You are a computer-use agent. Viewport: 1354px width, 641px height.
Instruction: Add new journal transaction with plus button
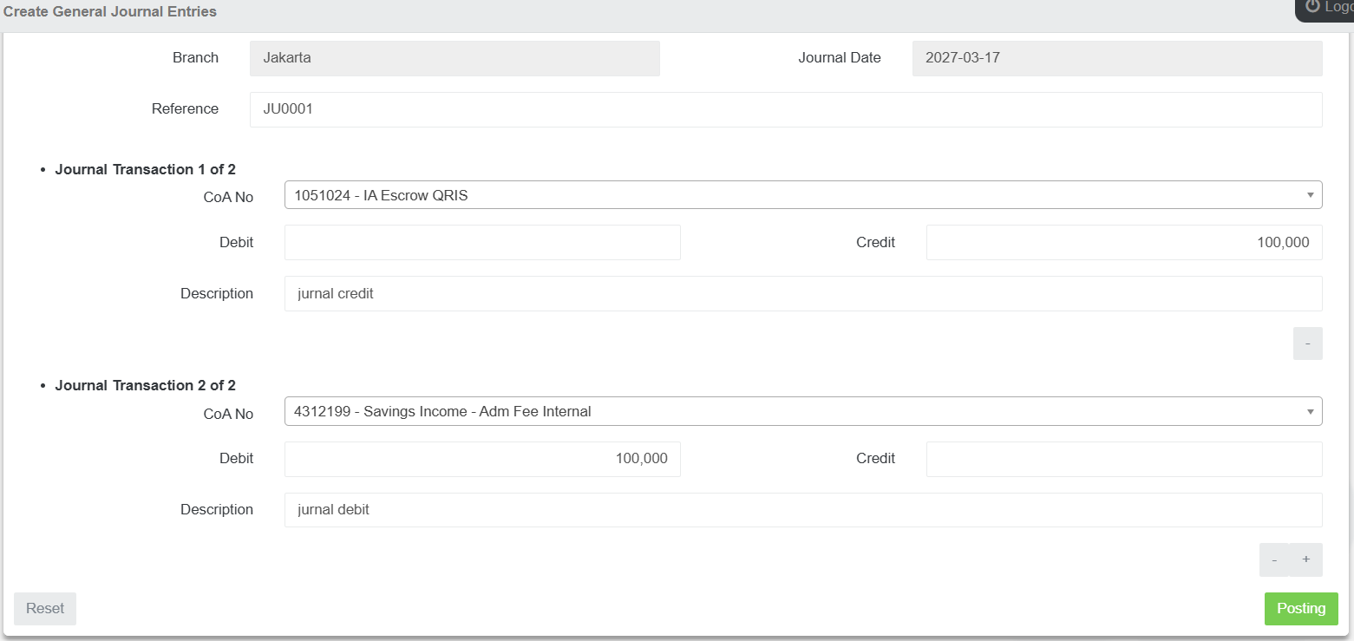pos(1306,560)
